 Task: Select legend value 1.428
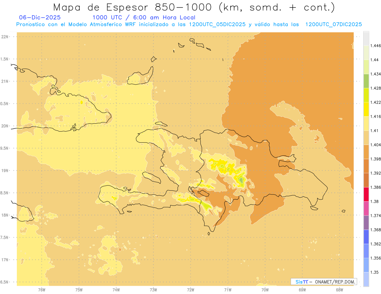tap(376, 88)
